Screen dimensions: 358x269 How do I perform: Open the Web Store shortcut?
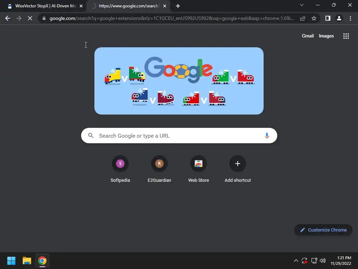(199, 169)
